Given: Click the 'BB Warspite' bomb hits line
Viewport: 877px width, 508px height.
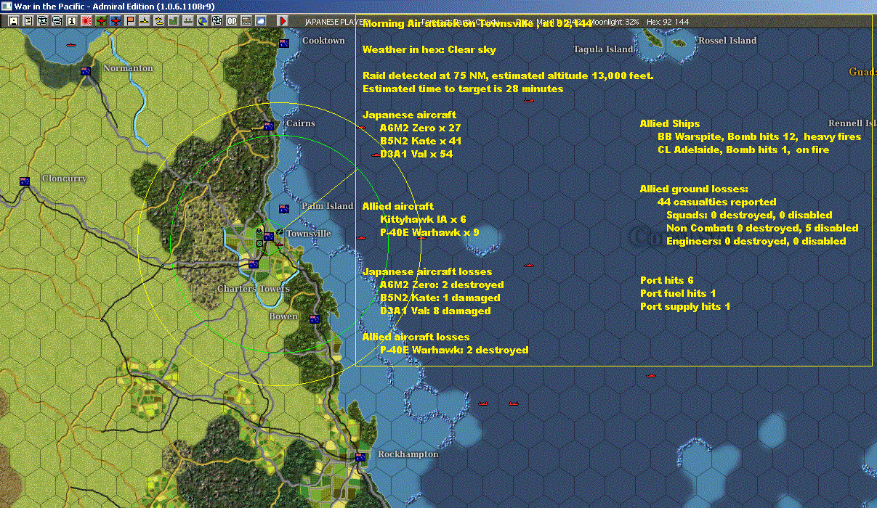Looking at the screenshot, I should (x=759, y=136).
